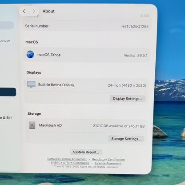Select the macOS Tahoe row
This screenshot has width=185, height=185.
coord(87,55)
